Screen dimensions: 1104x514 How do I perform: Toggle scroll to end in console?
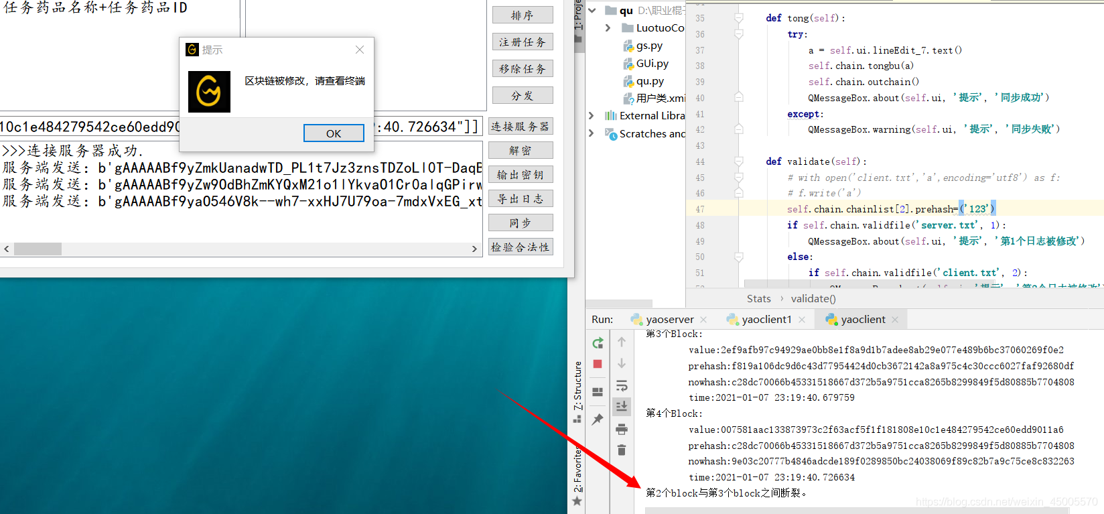(622, 406)
